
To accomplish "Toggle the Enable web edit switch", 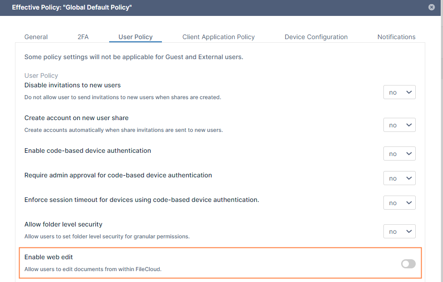I will click(408, 264).
